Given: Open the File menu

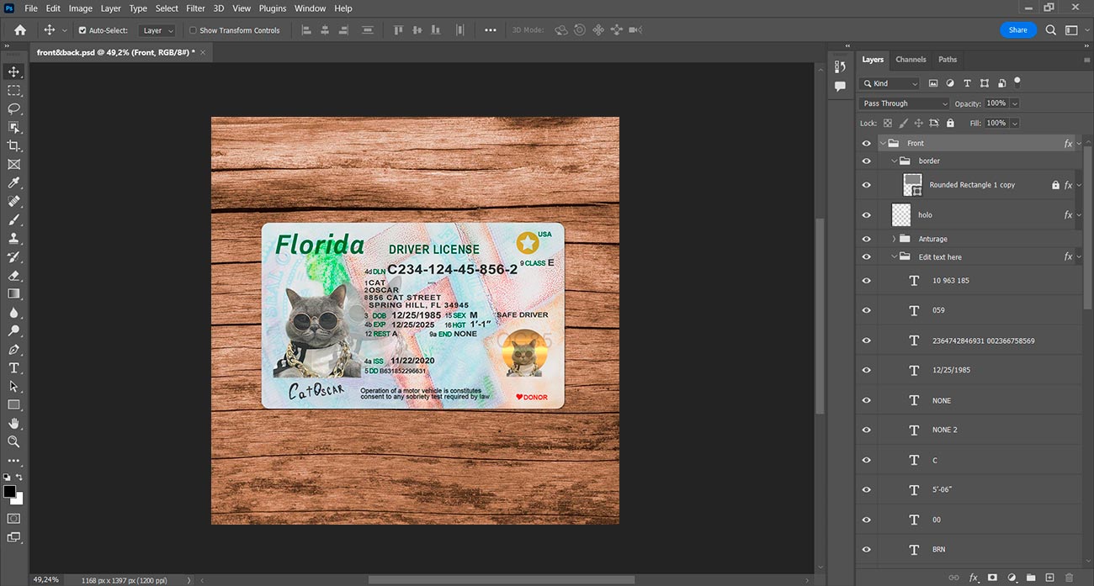Looking at the screenshot, I should [x=31, y=8].
